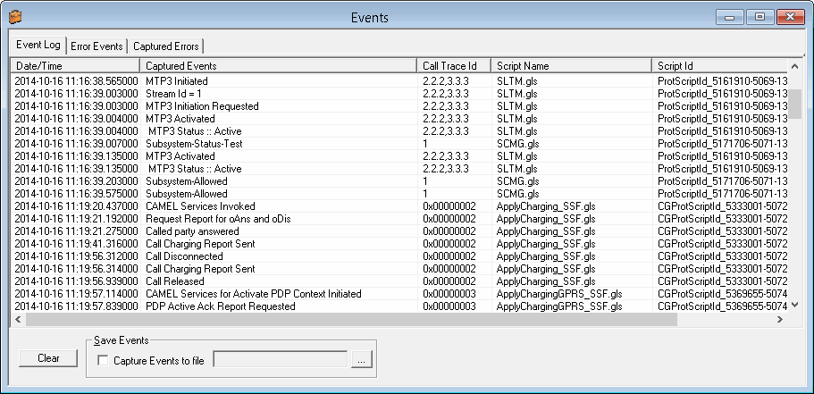Click the capture file path input field
The width and height of the screenshot is (814, 394).
280,360
